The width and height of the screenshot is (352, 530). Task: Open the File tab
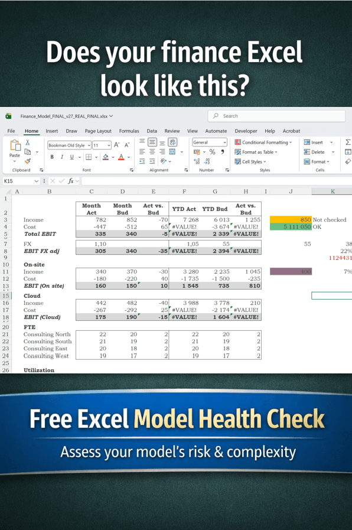[11, 131]
